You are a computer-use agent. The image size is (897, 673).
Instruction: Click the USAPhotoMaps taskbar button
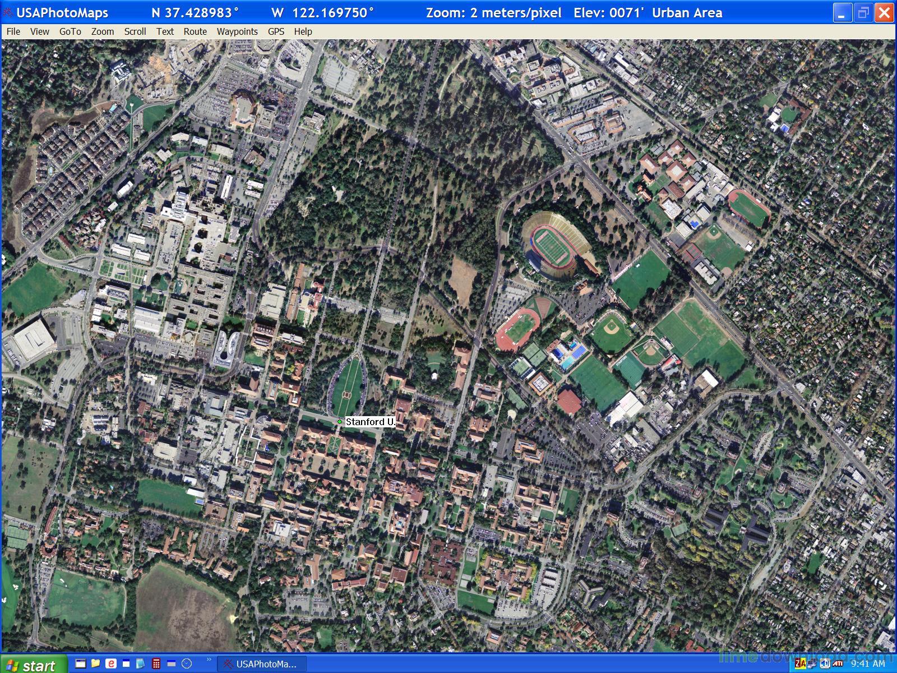click(x=261, y=664)
